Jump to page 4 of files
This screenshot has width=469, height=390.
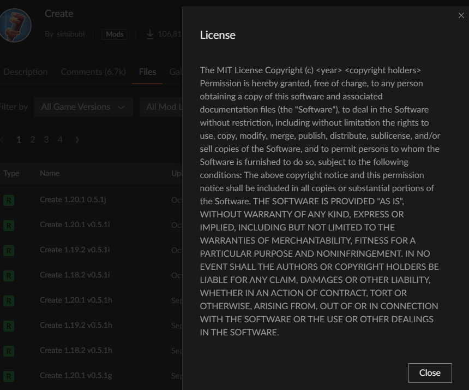[60, 140]
